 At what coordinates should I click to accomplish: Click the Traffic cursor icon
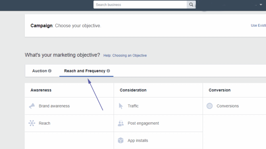pyautogui.click(x=121, y=106)
